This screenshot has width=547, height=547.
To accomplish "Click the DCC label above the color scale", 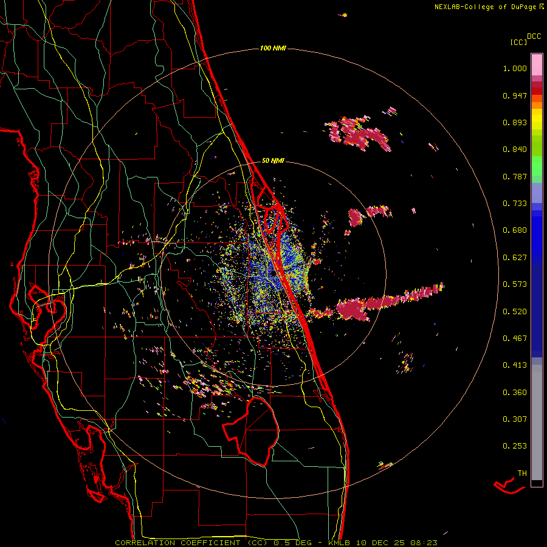I will tap(534, 36).
